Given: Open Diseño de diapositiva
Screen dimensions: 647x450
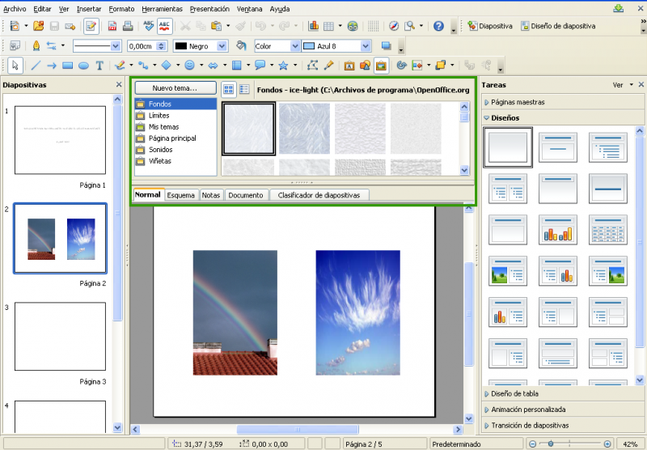Looking at the screenshot, I should point(558,26).
